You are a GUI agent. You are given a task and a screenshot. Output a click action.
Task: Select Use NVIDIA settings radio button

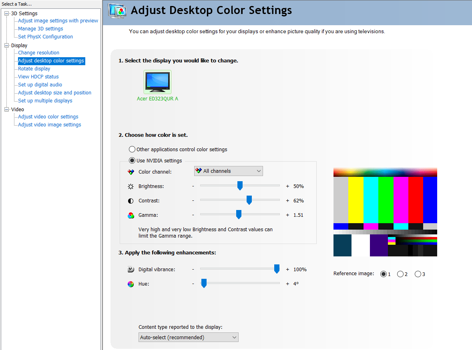[x=132, y=160]
